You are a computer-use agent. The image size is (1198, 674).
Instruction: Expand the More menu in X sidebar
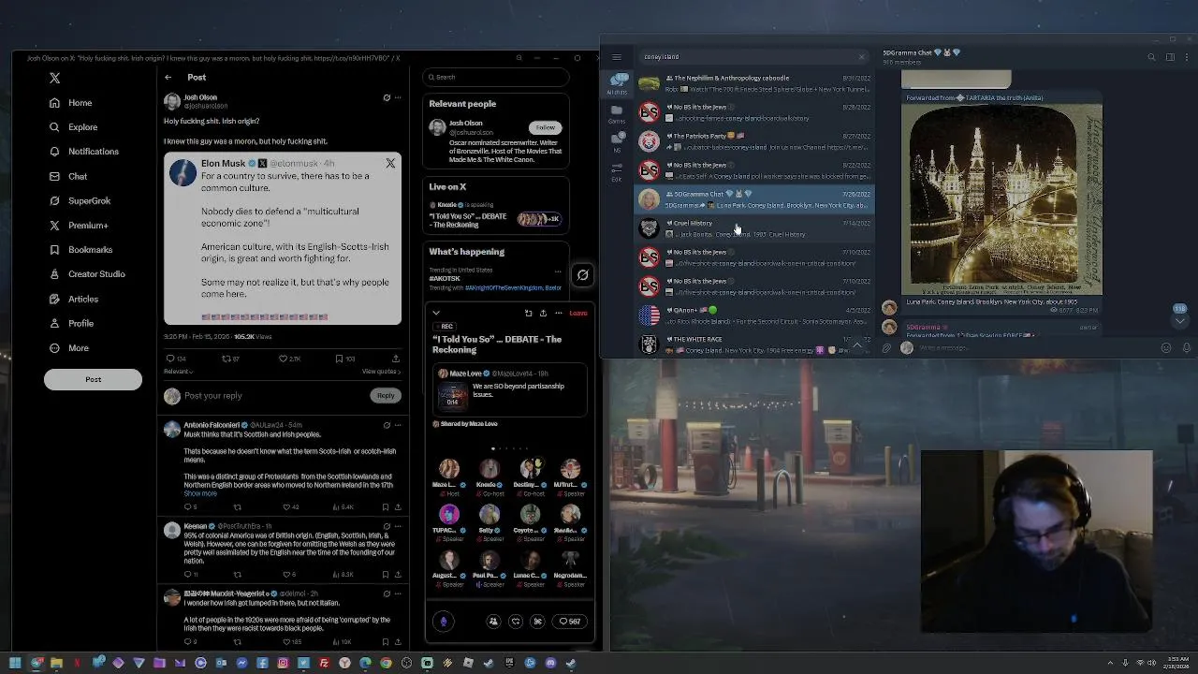click(x=69, y=348)
